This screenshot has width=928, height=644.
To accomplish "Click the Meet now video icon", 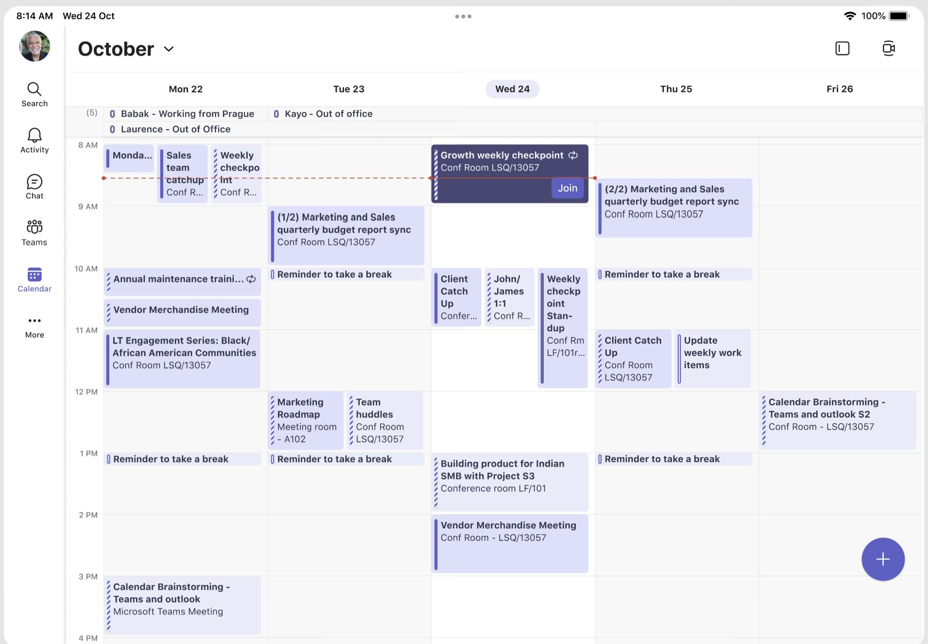I will [x=889, y=49].
